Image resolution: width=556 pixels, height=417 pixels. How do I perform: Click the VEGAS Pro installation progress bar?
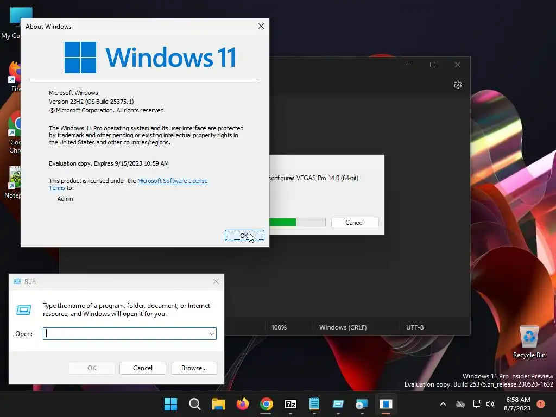pyautogui.click(x=297, y=222)
